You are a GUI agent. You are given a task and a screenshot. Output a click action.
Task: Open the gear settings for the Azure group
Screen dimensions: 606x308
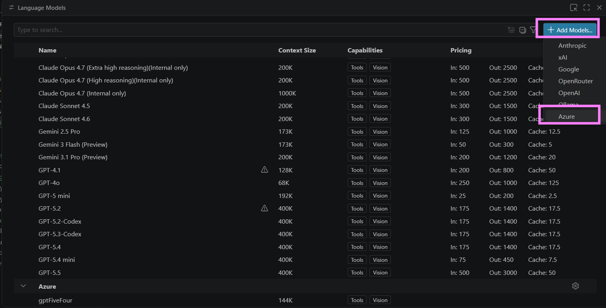coord(576,286)
